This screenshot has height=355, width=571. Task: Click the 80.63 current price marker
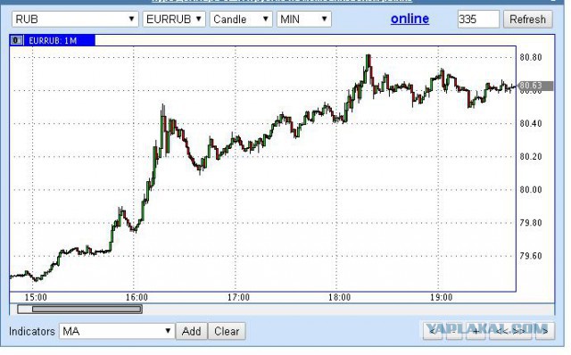[x=534, y=86]
